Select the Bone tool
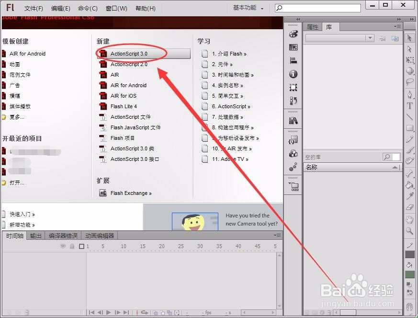Image resolution: width=418 pixels, height=318 pixels. tap(409, 173)
